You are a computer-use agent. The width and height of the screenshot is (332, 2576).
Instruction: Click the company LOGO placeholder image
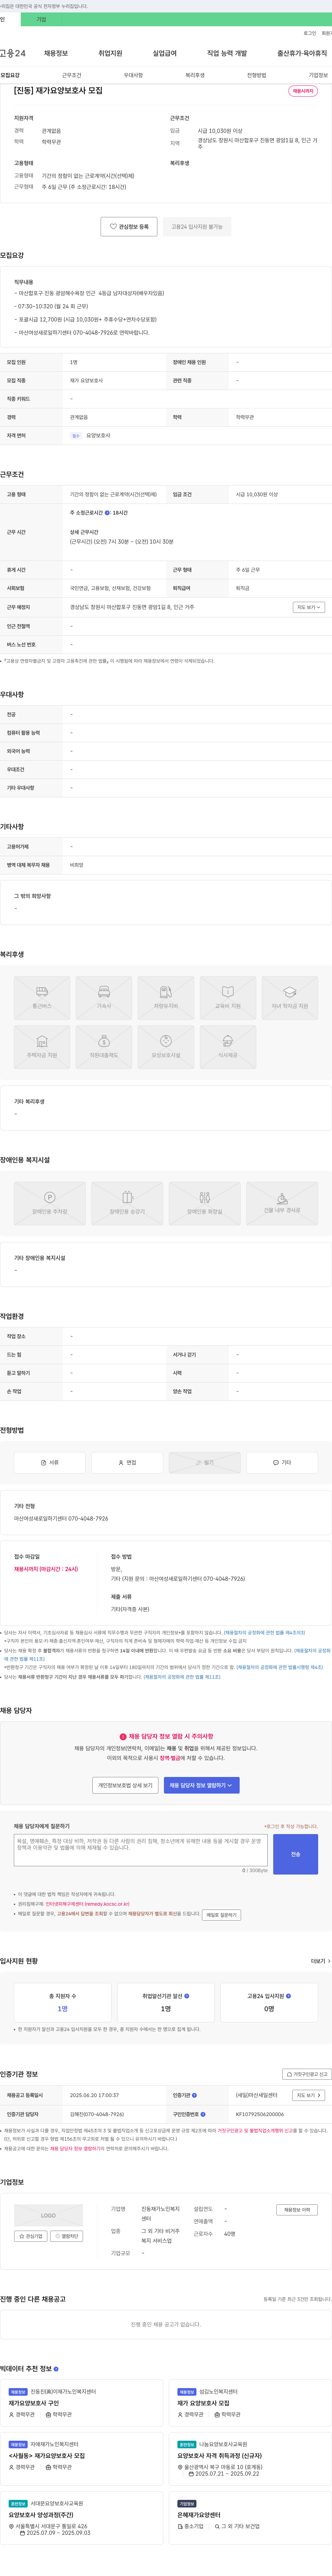click(x=48, y=2215)
